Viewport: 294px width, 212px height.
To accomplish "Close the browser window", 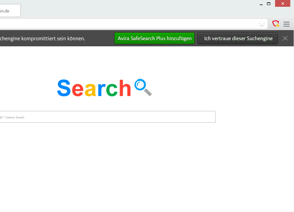I will [283, 4].
